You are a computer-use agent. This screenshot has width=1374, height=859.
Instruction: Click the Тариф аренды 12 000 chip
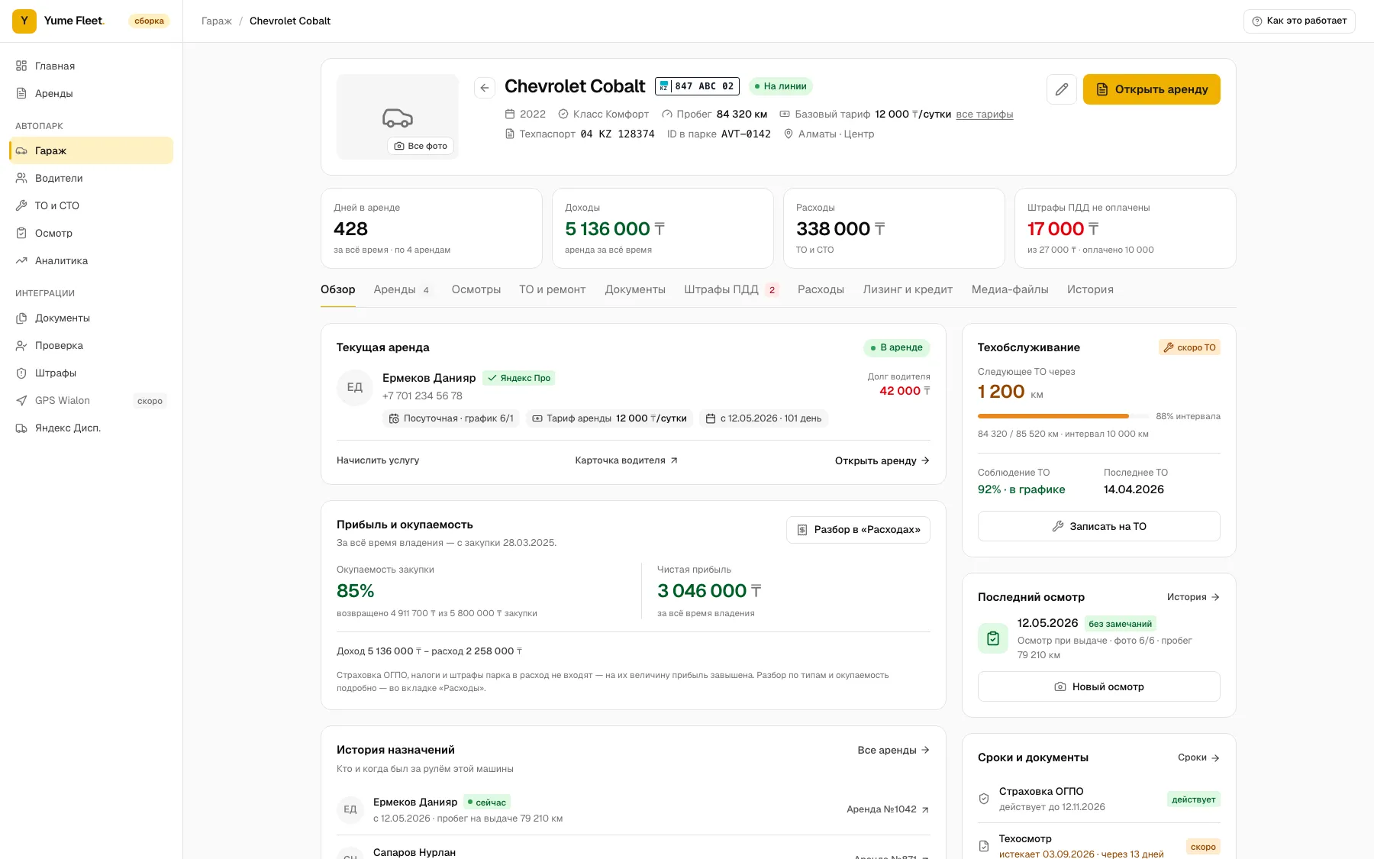[x=609, y=418]
